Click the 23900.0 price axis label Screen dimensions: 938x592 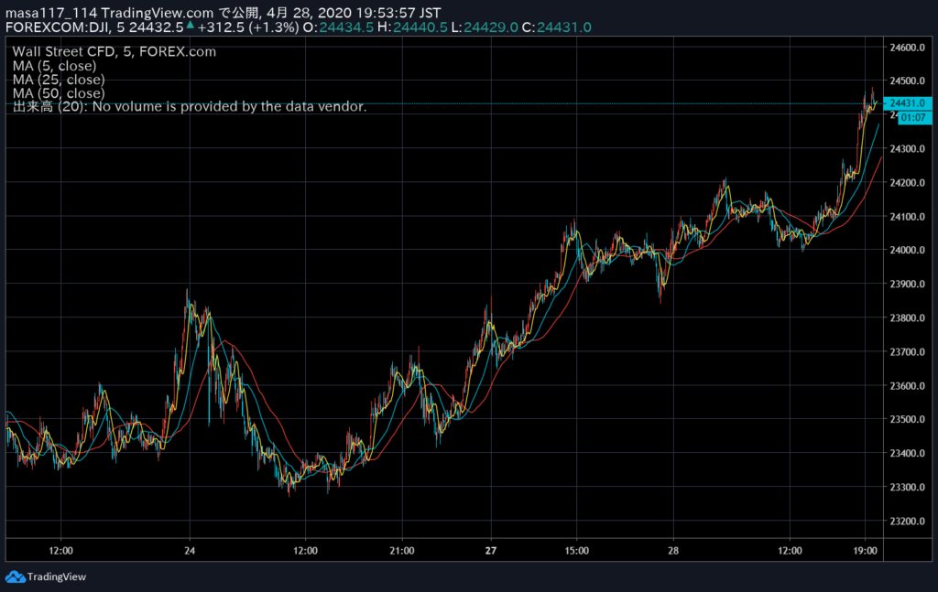click(907, 285)
